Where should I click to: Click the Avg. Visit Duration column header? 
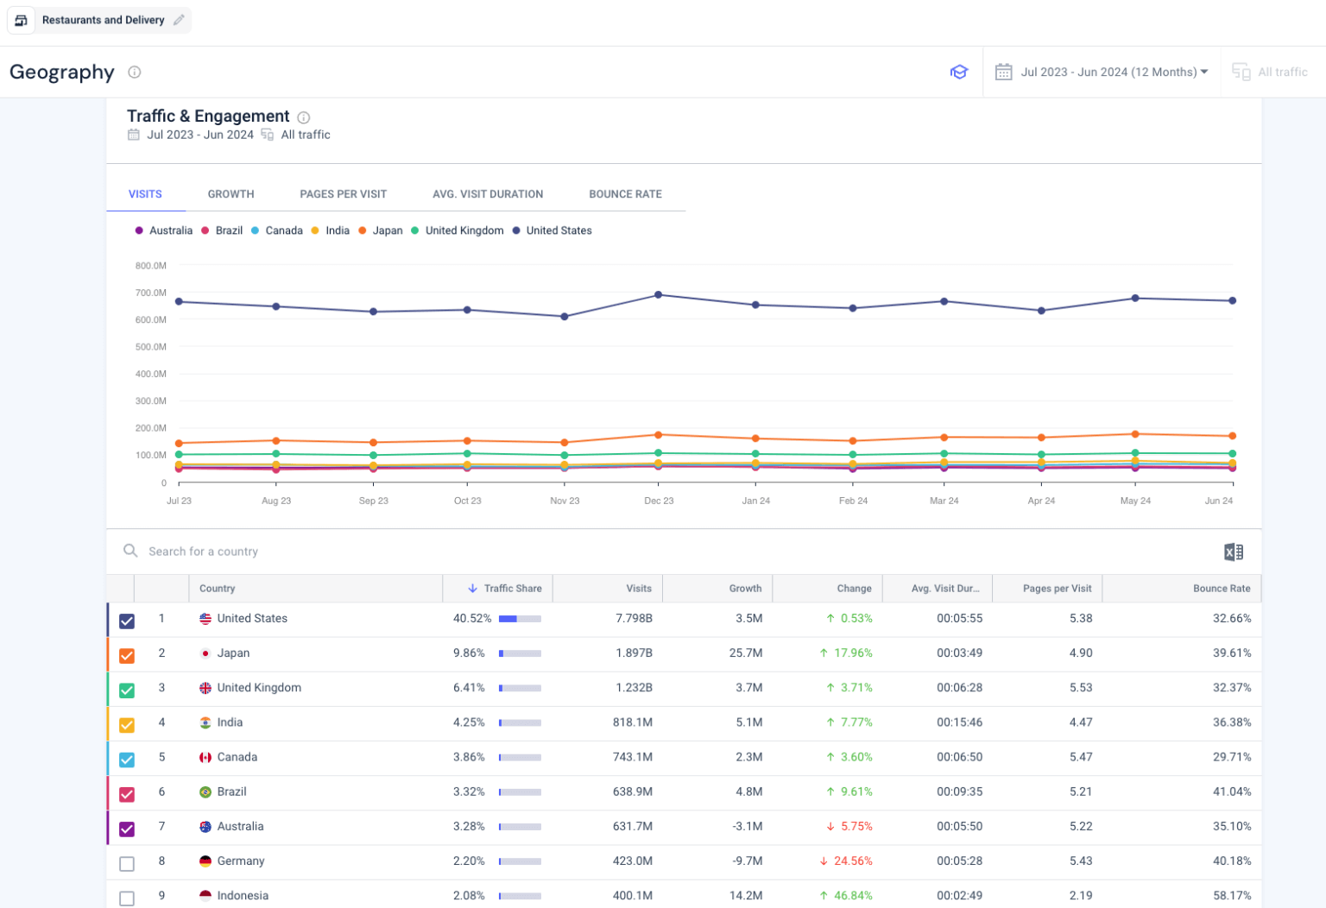[945, 588]
